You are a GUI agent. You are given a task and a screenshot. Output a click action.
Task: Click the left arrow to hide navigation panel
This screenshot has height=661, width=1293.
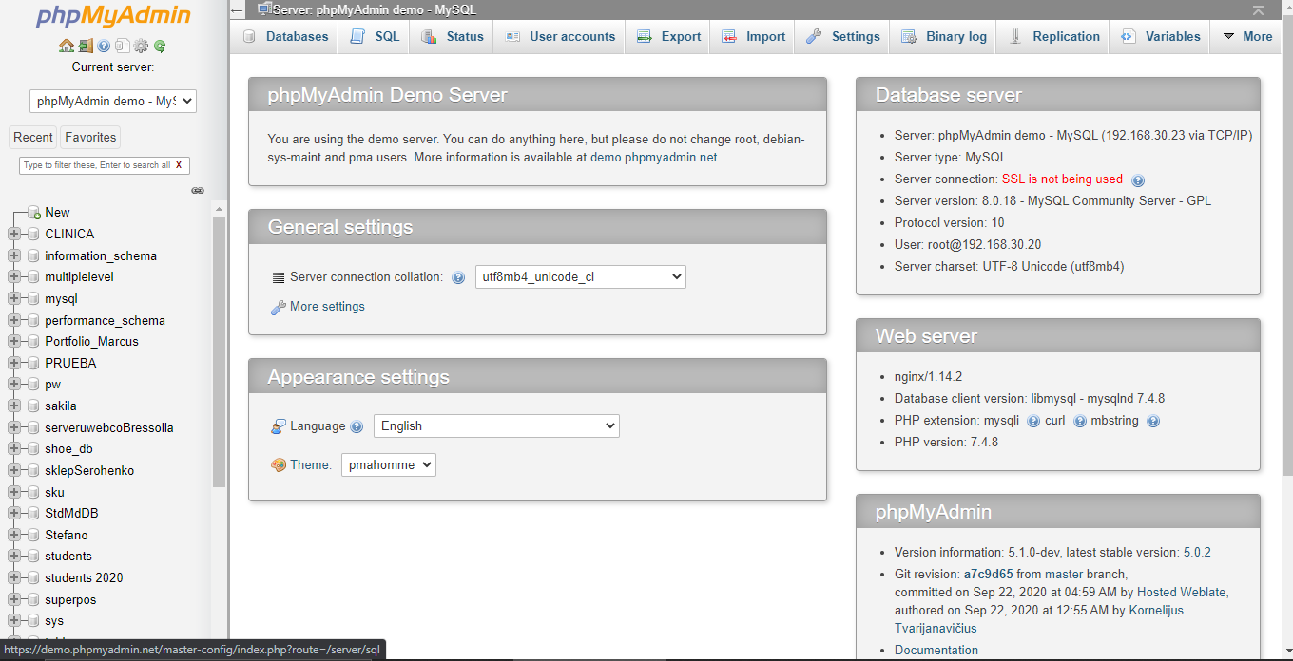click(238, 9)
